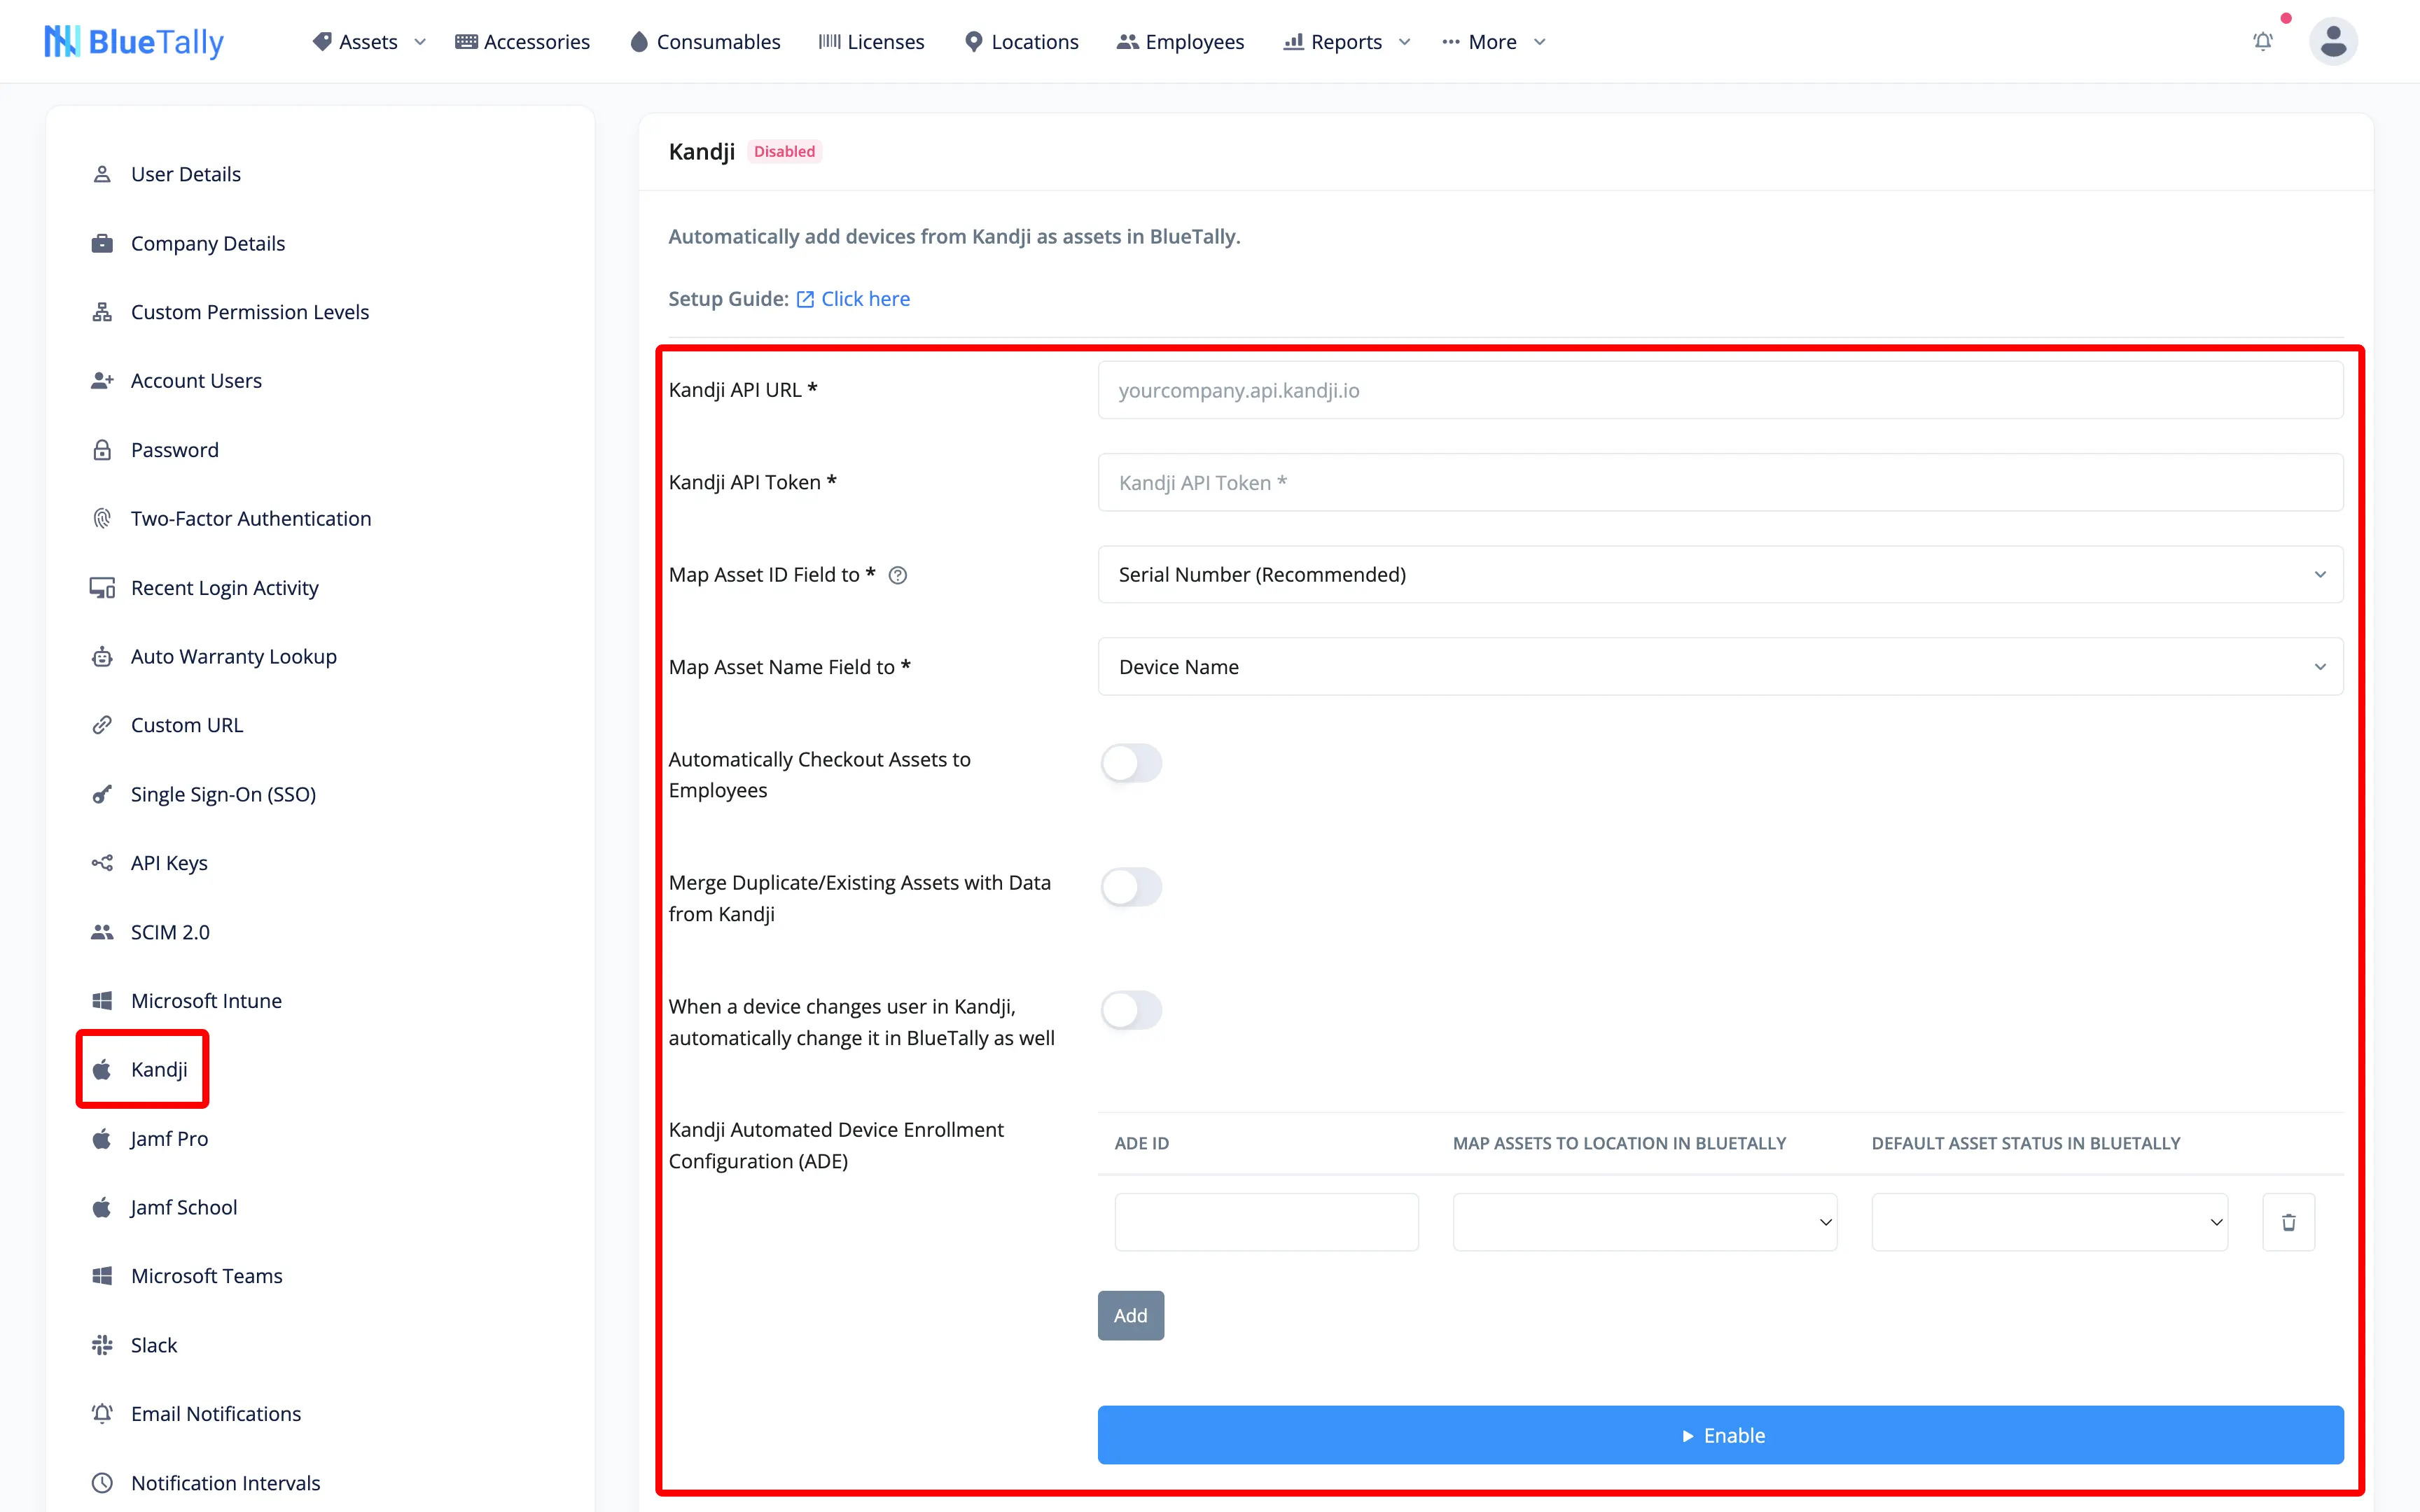Open the notifications bell icon
This screenshot has width=2420, height=1512.
coord(2263,41)
